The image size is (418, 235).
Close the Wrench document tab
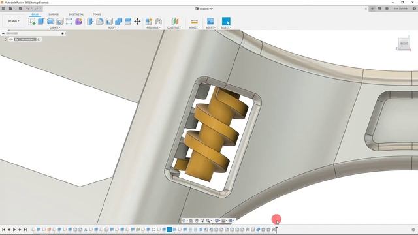(366, 8)
